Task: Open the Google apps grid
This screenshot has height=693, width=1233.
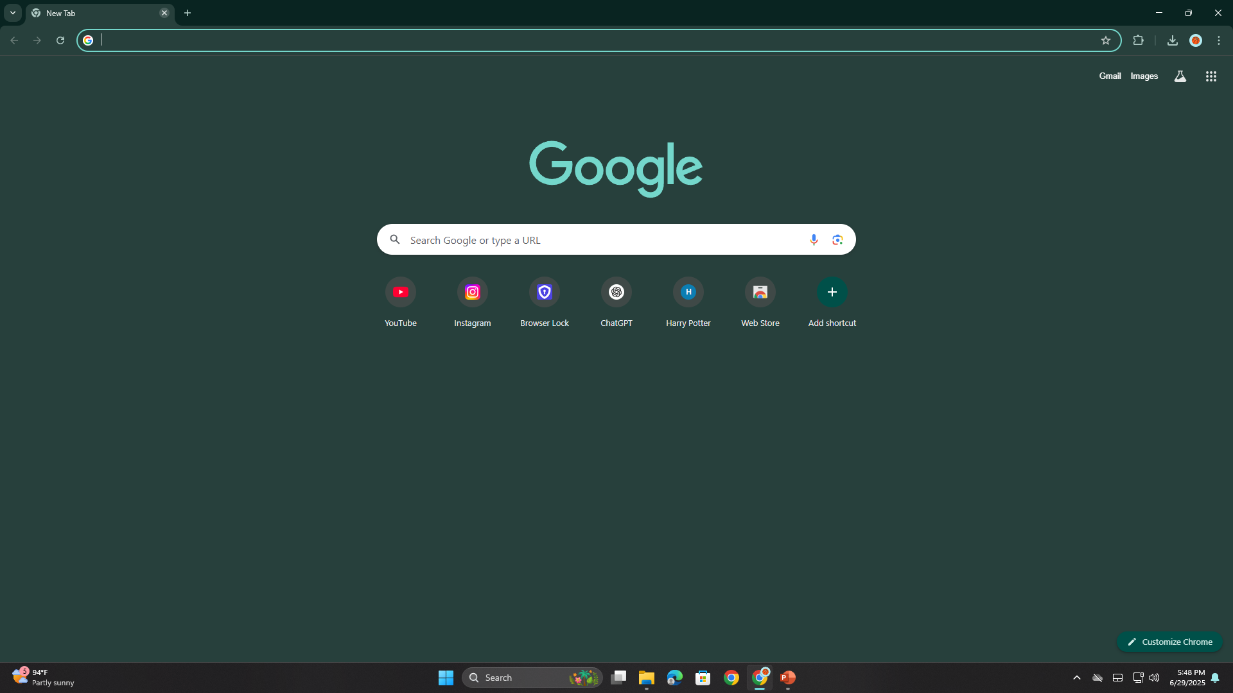Action: click(1211, 76)
